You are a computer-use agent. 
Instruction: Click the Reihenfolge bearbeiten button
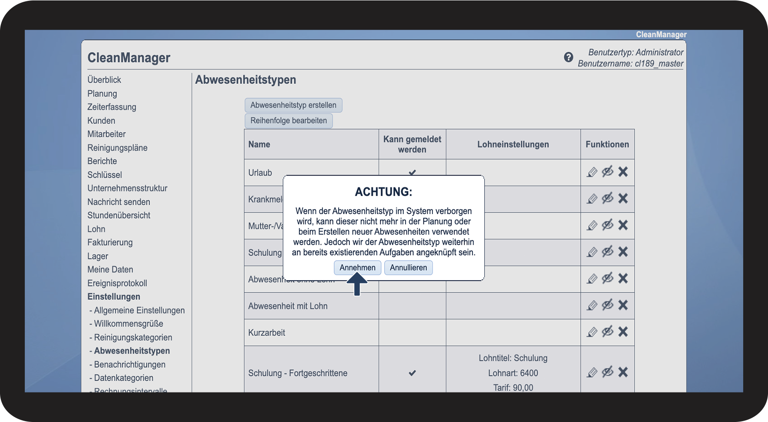click(289, 121)
